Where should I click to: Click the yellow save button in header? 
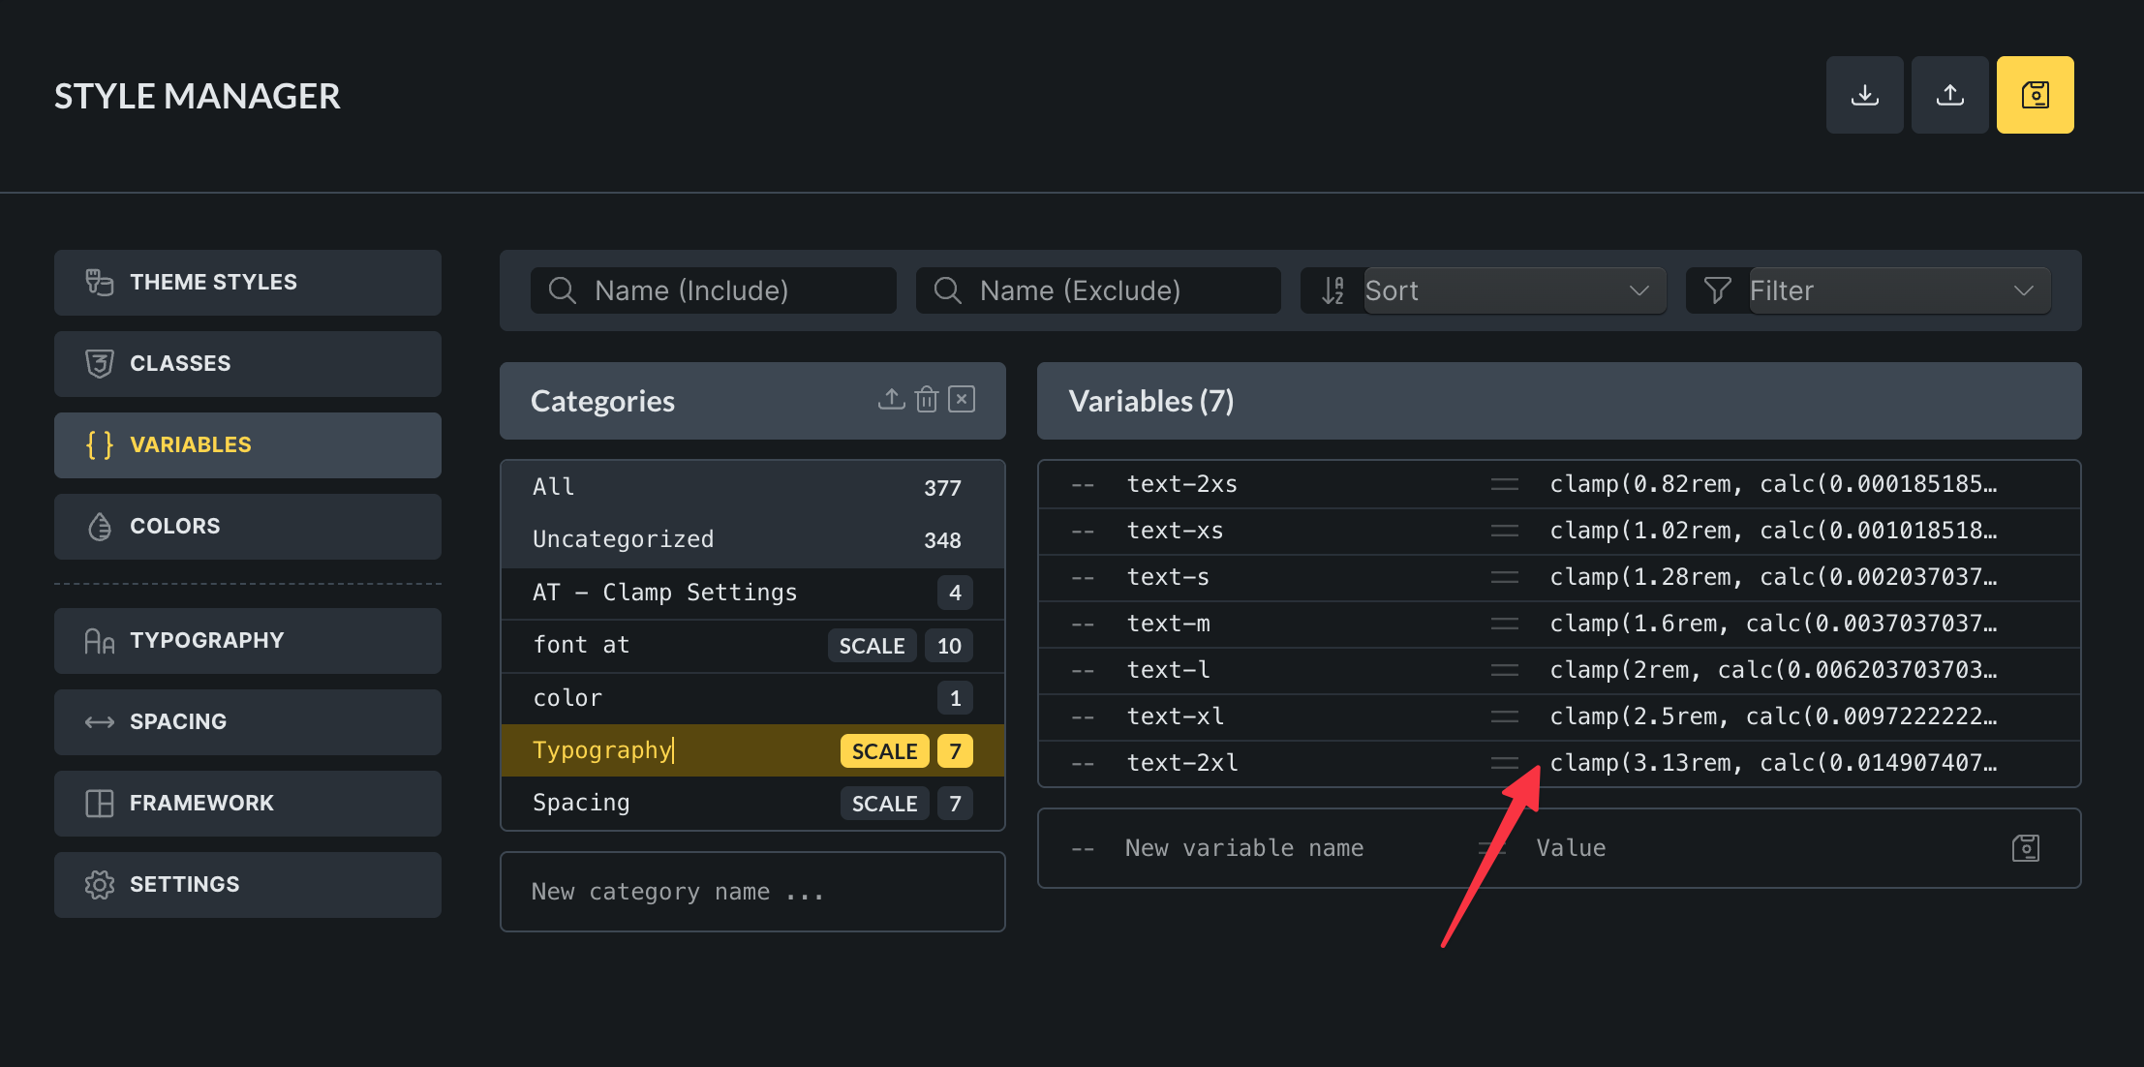coord(2035,95)
